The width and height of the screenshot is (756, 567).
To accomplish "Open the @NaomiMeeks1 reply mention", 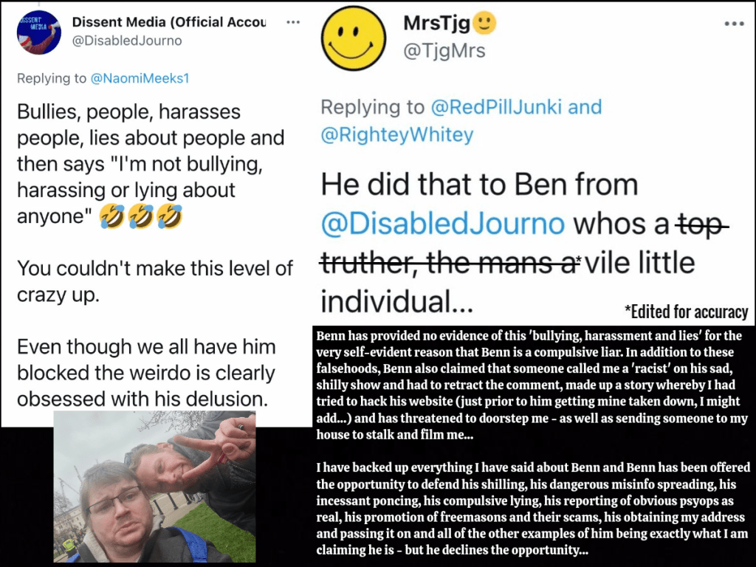I will point(140,78).
